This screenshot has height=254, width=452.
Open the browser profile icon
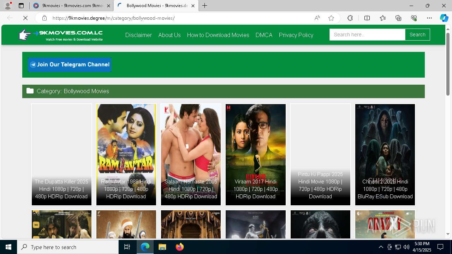(7, 6)
